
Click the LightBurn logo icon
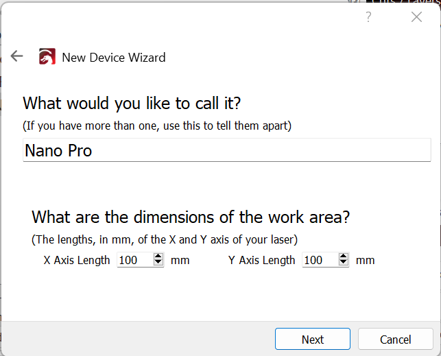point(47,57)
